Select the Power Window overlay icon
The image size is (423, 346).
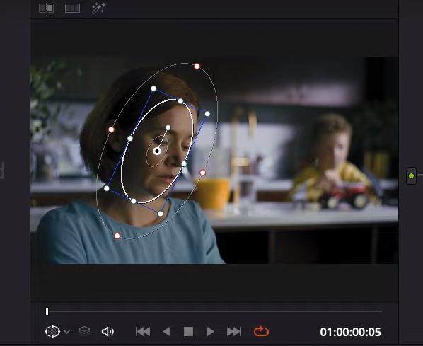pos(52,331)
